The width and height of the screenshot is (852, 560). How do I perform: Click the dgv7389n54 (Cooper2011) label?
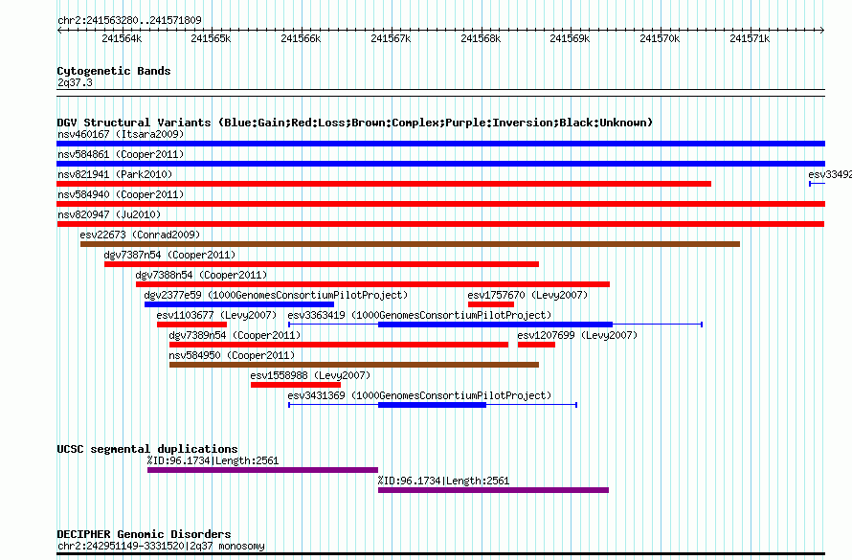click(235, 335)
